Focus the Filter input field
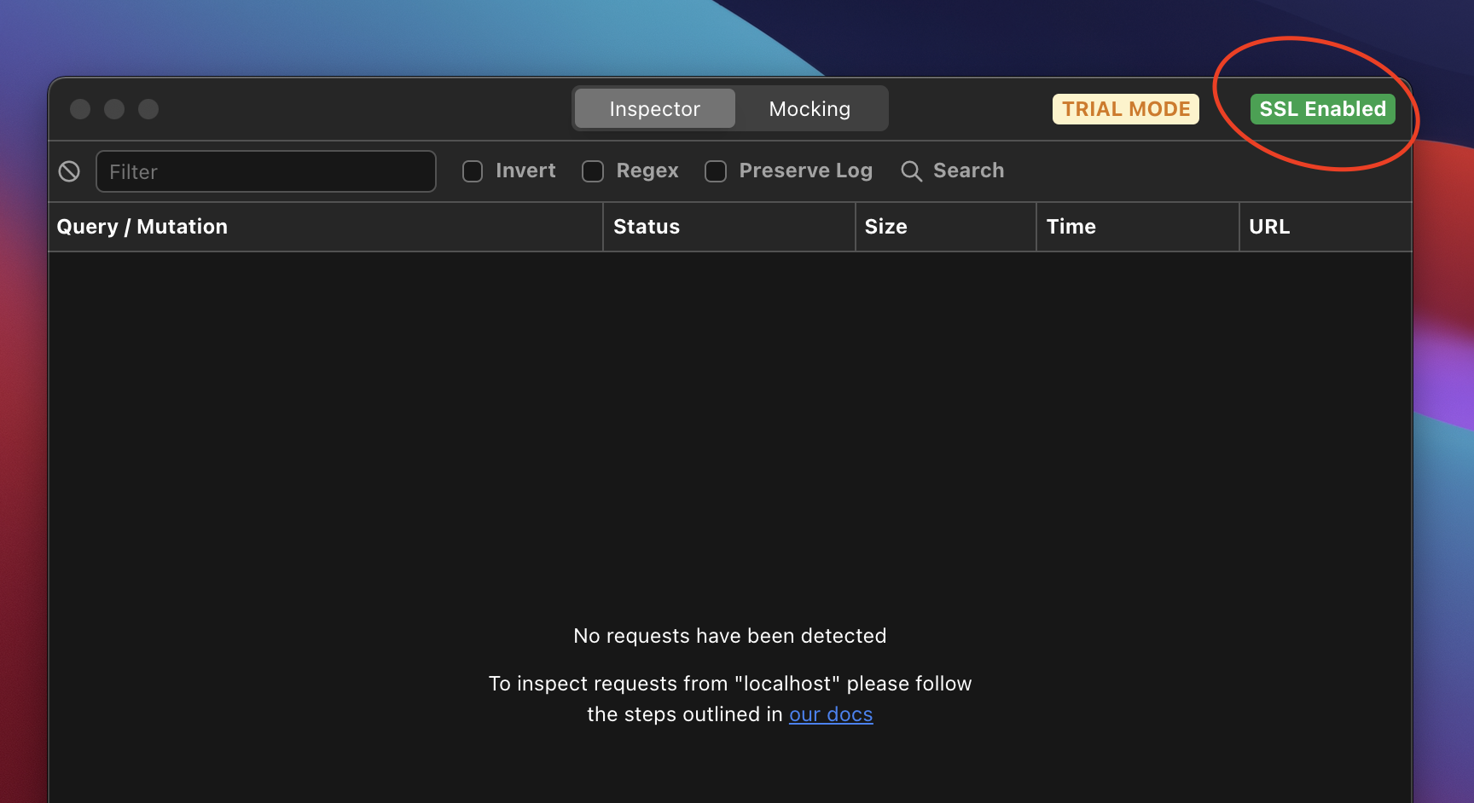This screenshot has height=803, width=1474. (x=266, y=171)
